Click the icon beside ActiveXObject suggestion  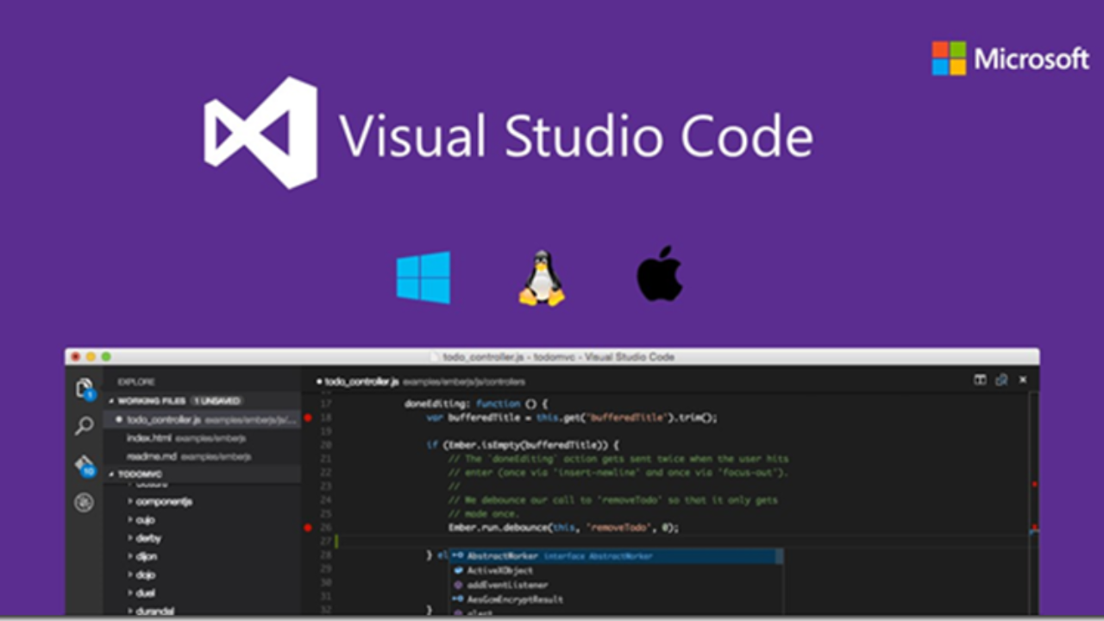click(458, 570)
